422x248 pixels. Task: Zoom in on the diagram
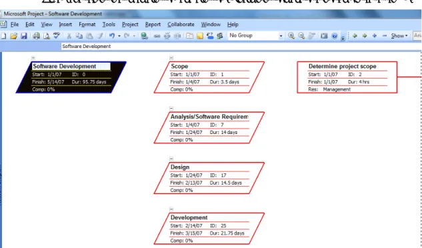[x=291, y=35]
